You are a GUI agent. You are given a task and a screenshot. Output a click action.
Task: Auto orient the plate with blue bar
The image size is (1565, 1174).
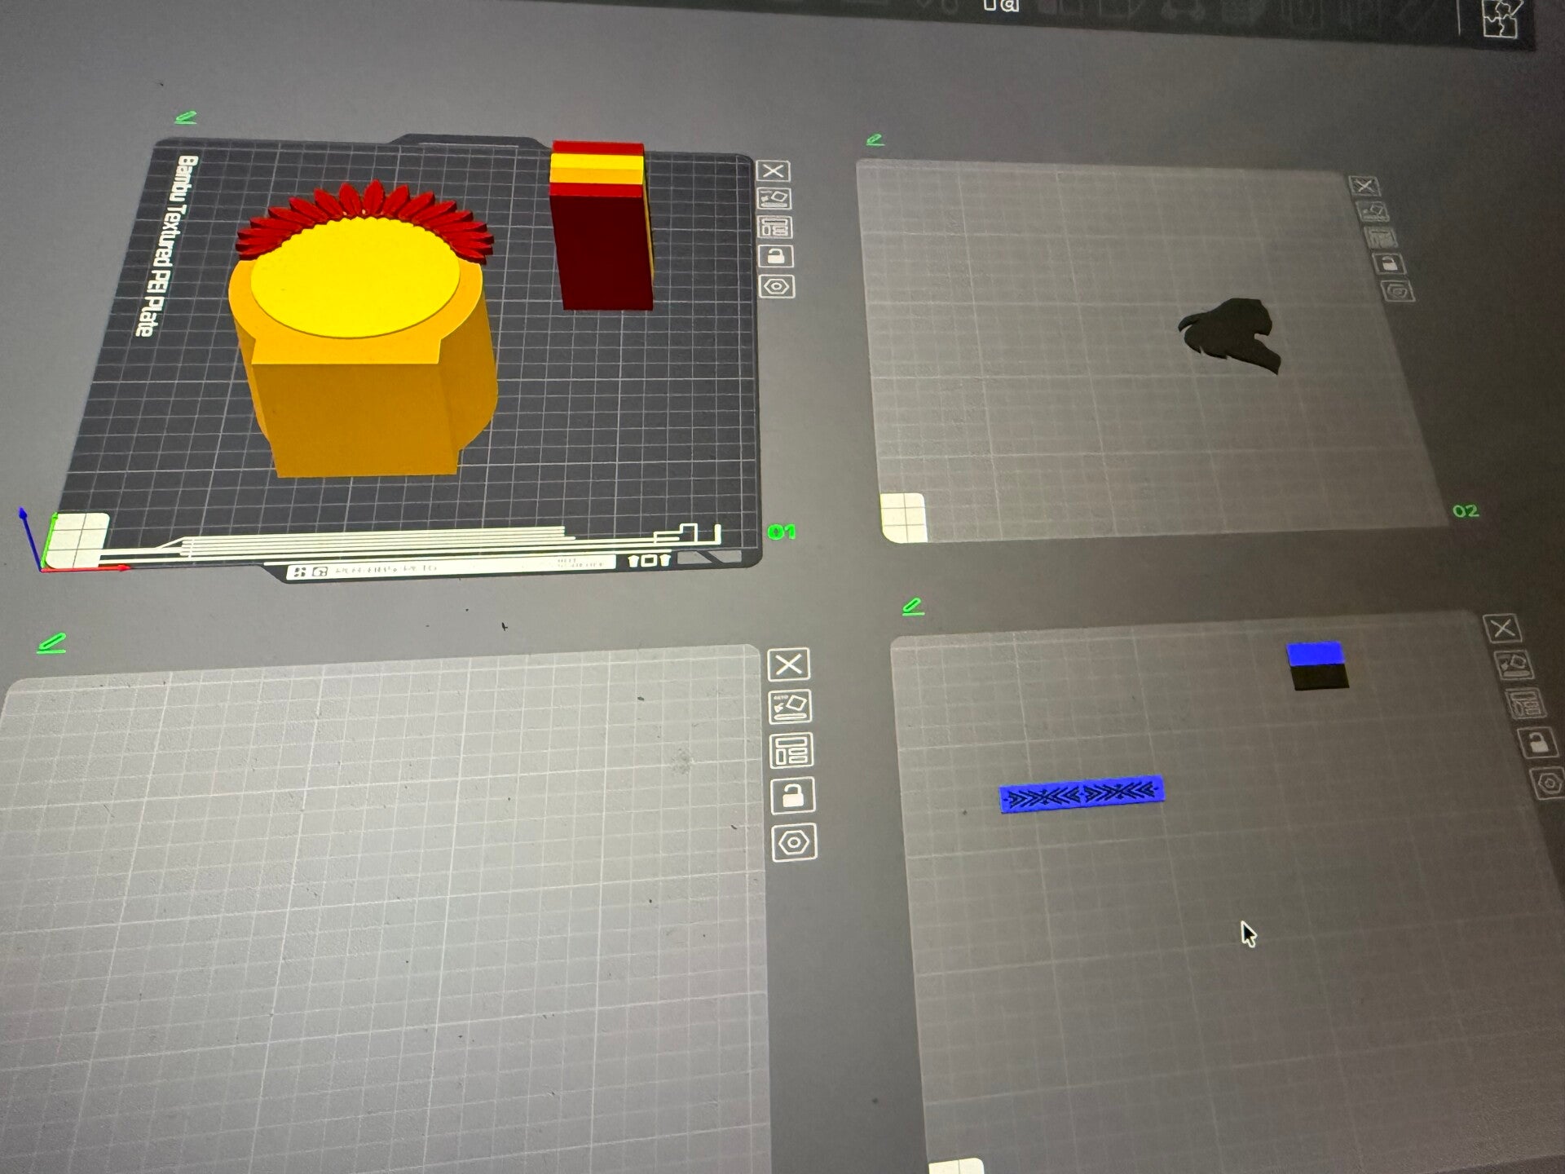[x=1516, y=666]
